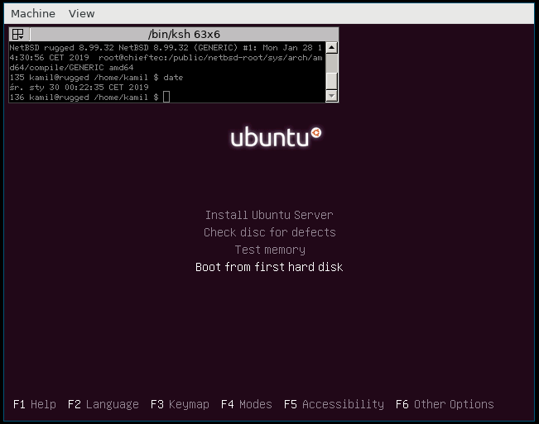Click F4 Modes
Viewport: 539px width, 424px height.
pos(247,404)
